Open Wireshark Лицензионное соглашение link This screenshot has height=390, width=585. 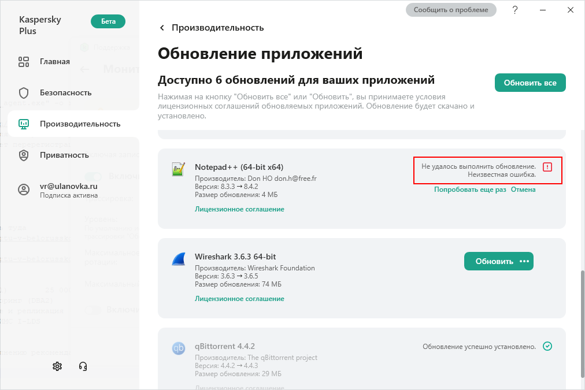(239, 299)
